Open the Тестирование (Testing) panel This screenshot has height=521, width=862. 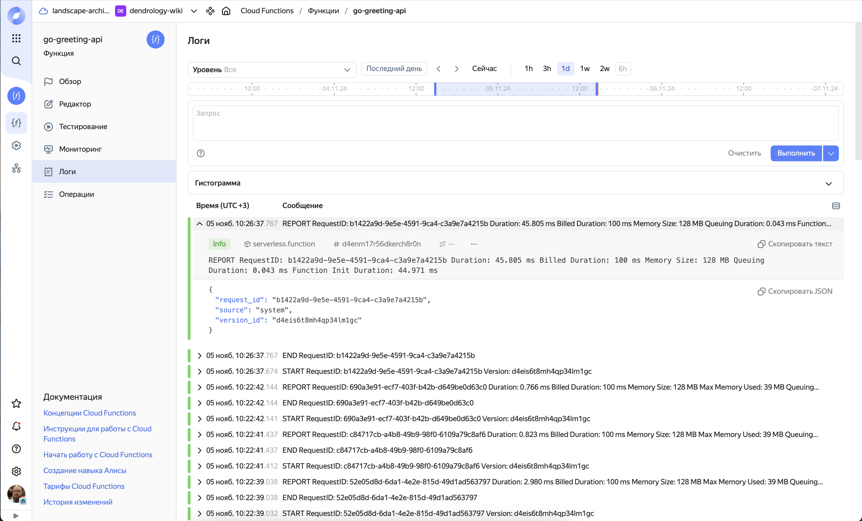[x=83, y=126]
